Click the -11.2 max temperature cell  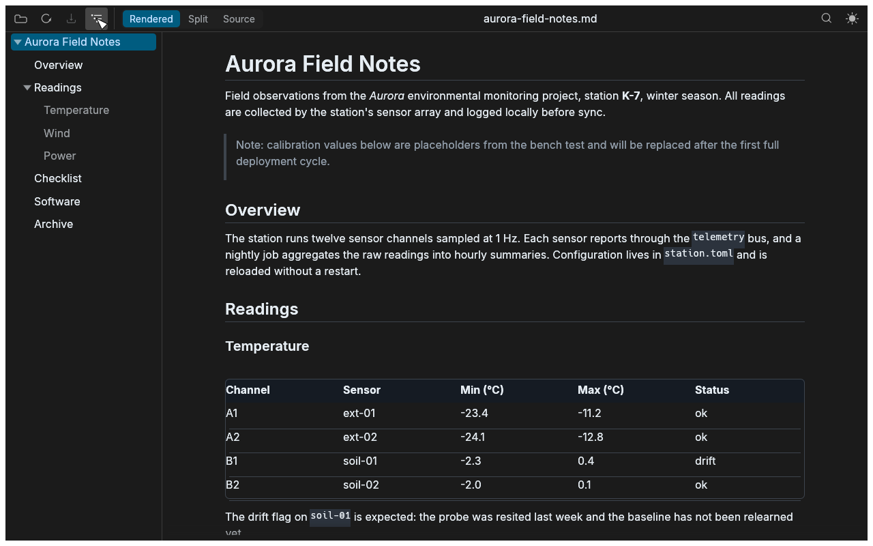coord(589,413)
